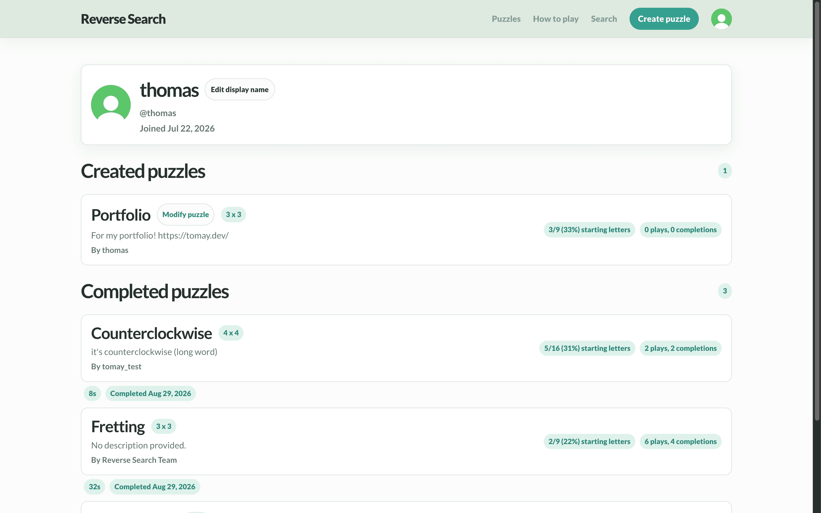Click the 4 x 4 badge on Counterclockwise
Image resolution: width=821 pixels, height=513 pixels.
tap(231, 333)
